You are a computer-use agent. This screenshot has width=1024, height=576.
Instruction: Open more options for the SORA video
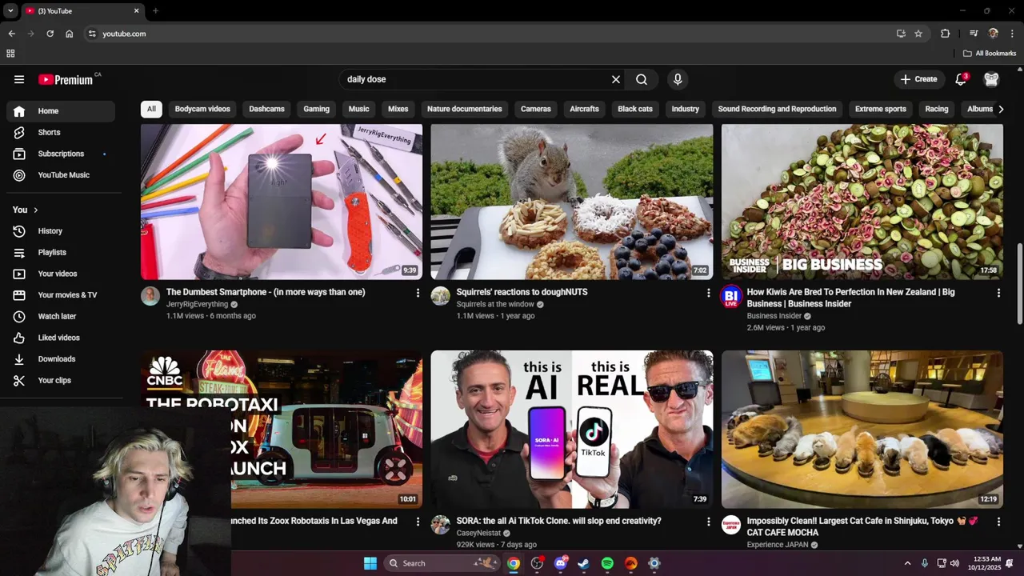point(708,522)
